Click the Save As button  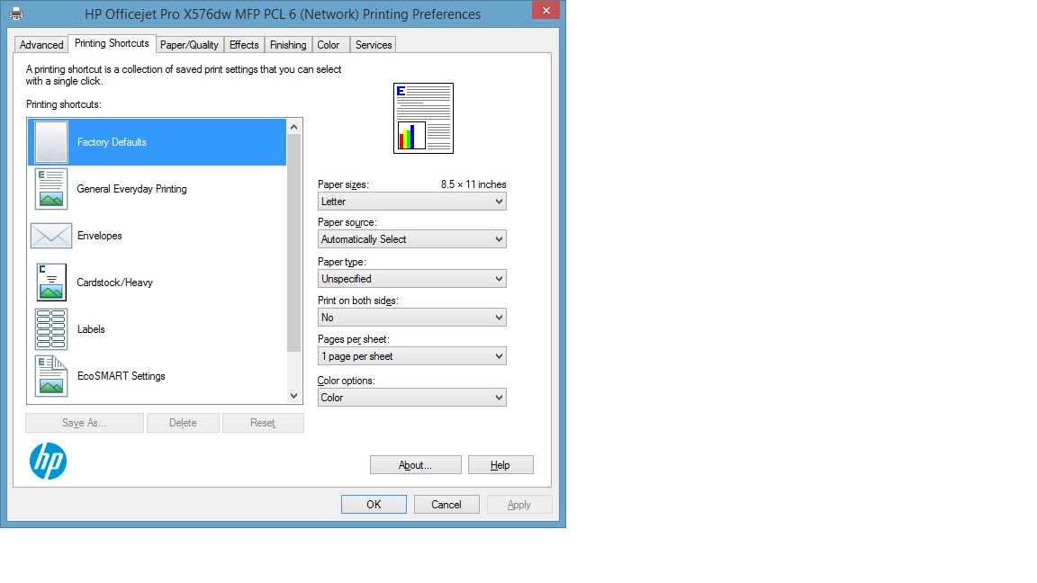click(x=84, y=423)
